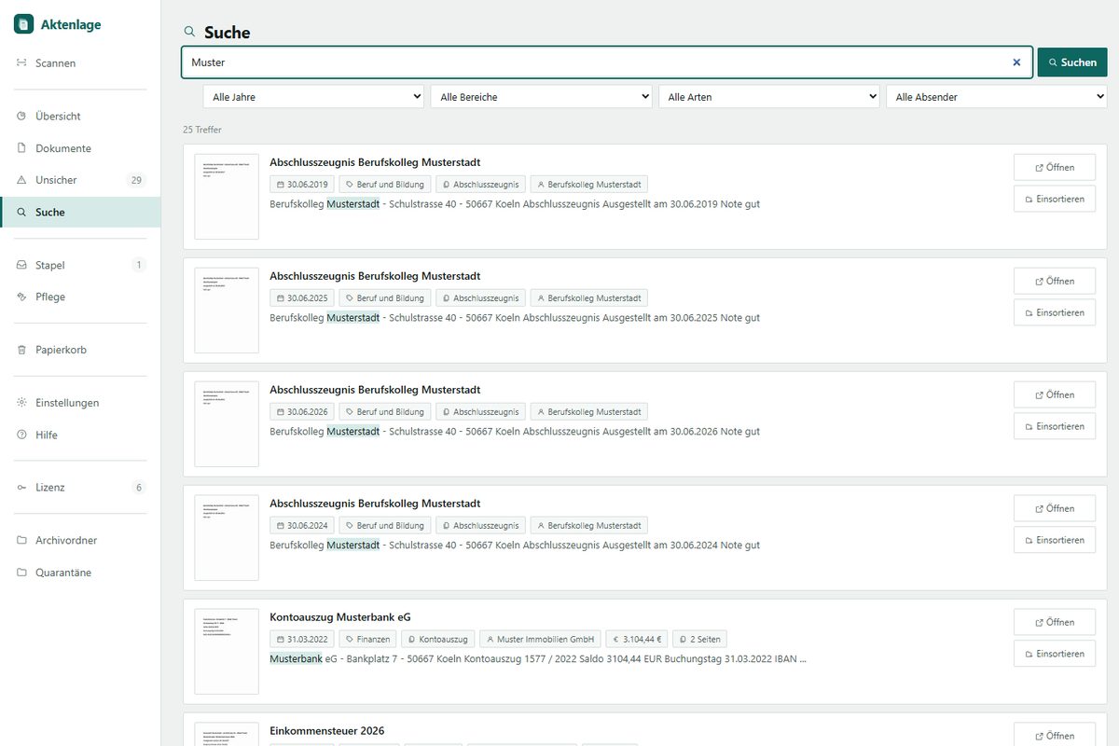Click Berufskolleg Musterstadt sender tag in 2025 result
This screenshot has height=746, width=1119.
tap(589, 298)
